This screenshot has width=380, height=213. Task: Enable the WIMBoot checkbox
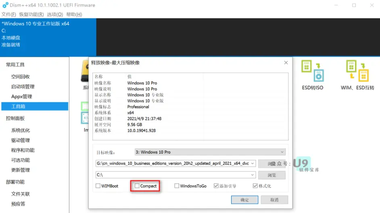tap(98, 186)
